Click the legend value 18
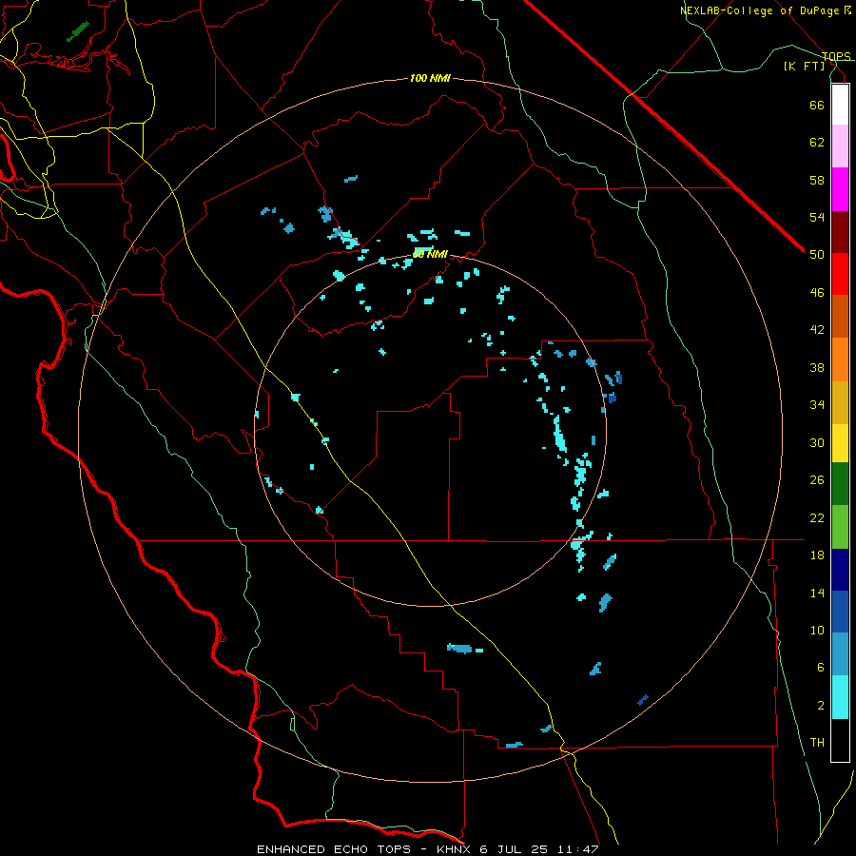 817,555
